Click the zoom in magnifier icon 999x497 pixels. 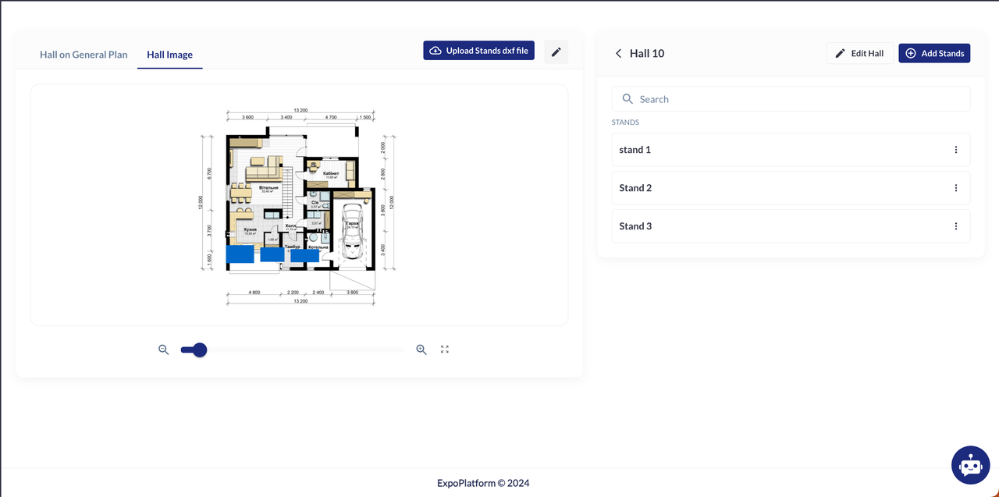tap(421, 350)
